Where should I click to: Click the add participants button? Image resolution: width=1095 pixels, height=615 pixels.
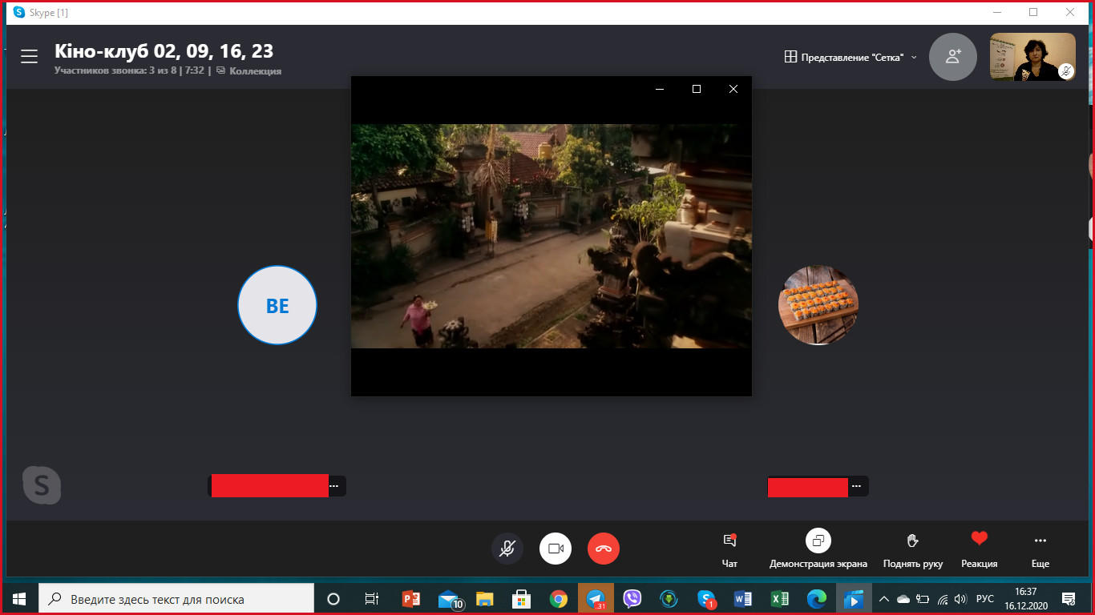953,57
